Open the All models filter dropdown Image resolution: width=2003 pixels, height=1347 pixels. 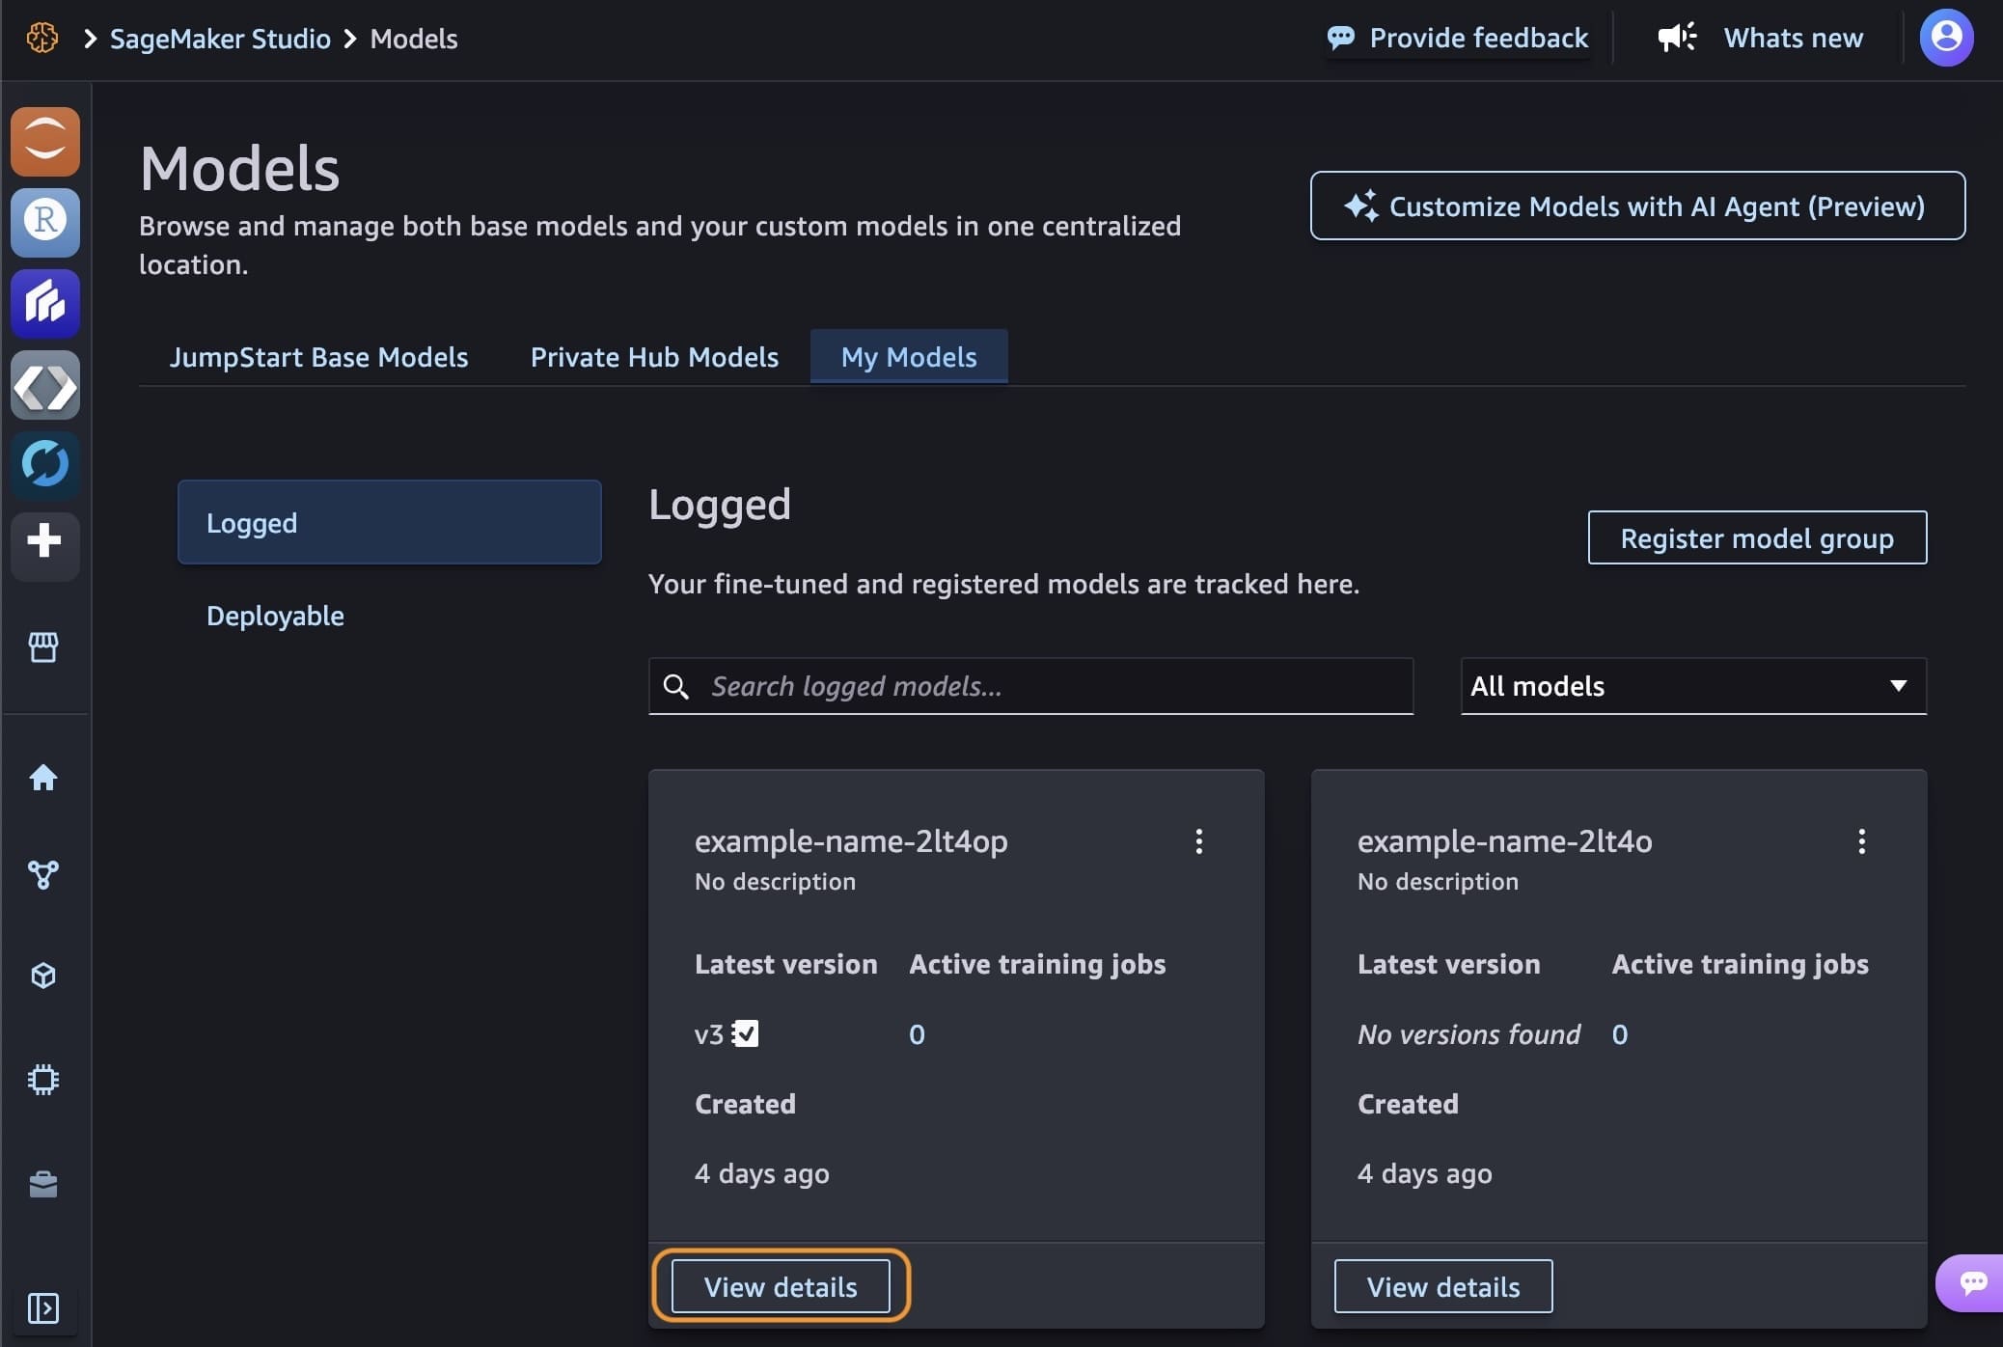[1693, 686]
